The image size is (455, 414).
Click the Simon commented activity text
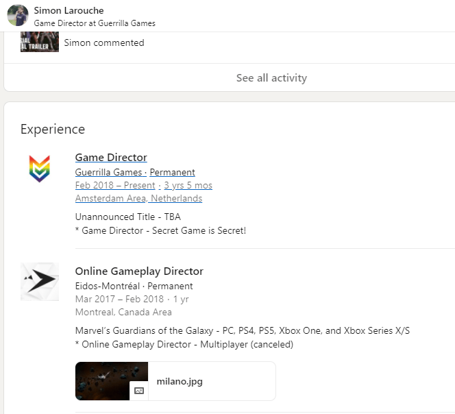pyautogui.click(x=104, y=42)
